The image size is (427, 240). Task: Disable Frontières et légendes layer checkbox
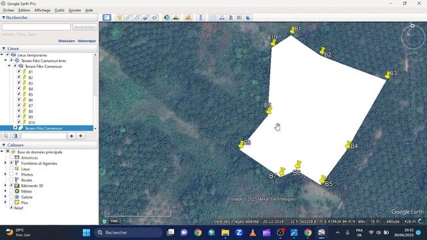(x=11, y=163)
